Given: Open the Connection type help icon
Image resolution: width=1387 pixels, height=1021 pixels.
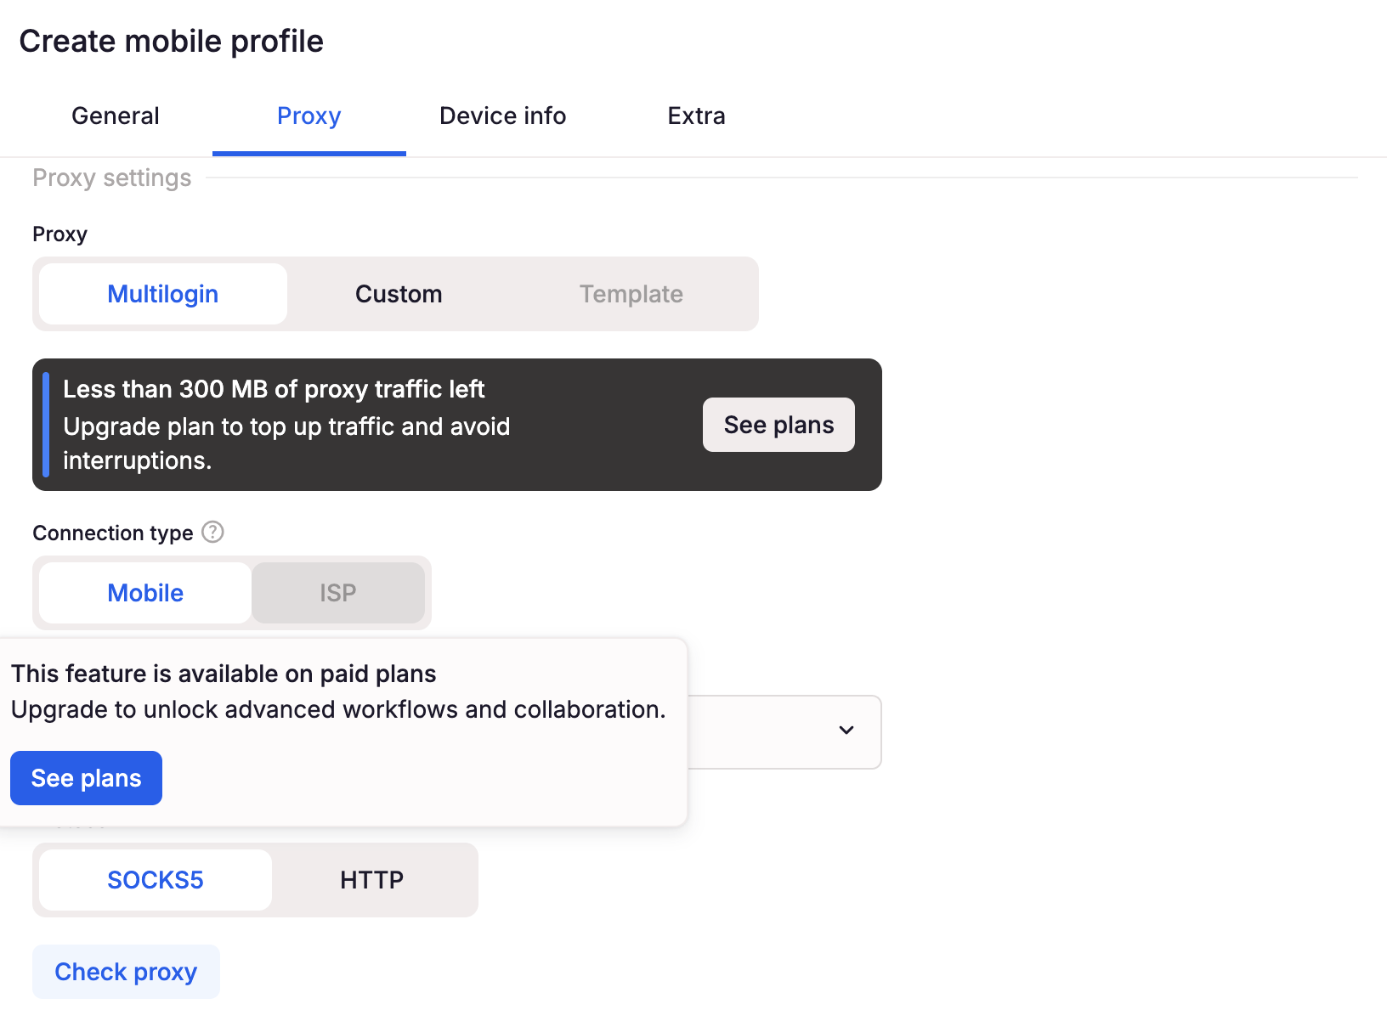Looking at the screenshot, I should (212, 532).
